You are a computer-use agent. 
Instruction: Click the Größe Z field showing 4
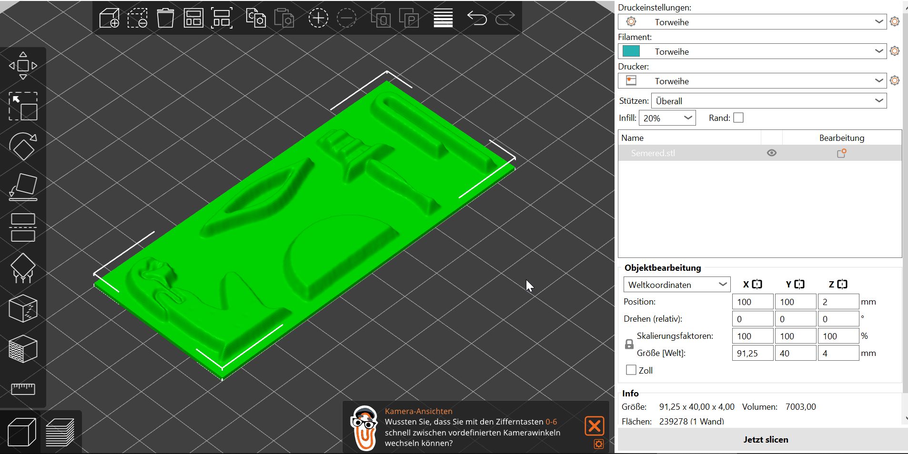838,353
